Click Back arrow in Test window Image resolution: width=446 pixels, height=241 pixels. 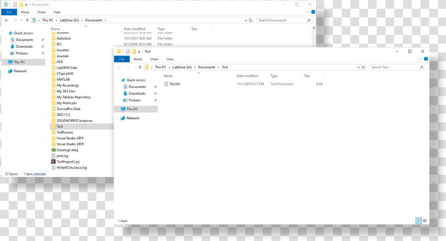pos(119,67)
